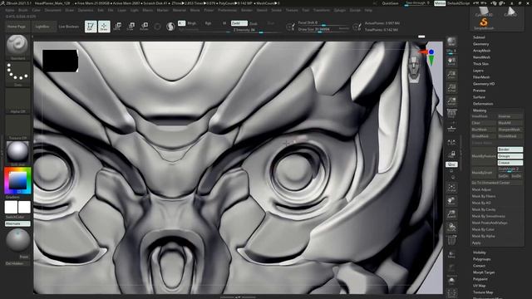The height and width of the screenshot is (299, 532).
Task: Click the Inverse mask button
Action: [510, 116]
